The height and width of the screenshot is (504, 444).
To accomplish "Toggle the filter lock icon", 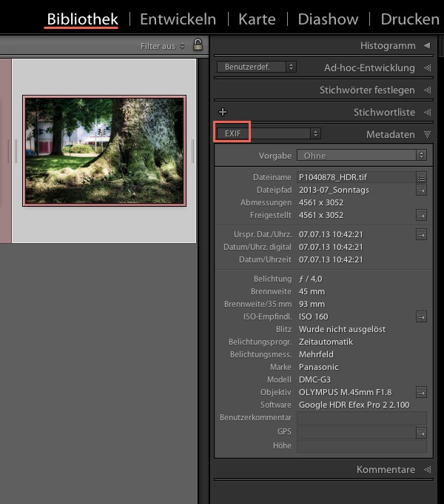I will 198,45.
